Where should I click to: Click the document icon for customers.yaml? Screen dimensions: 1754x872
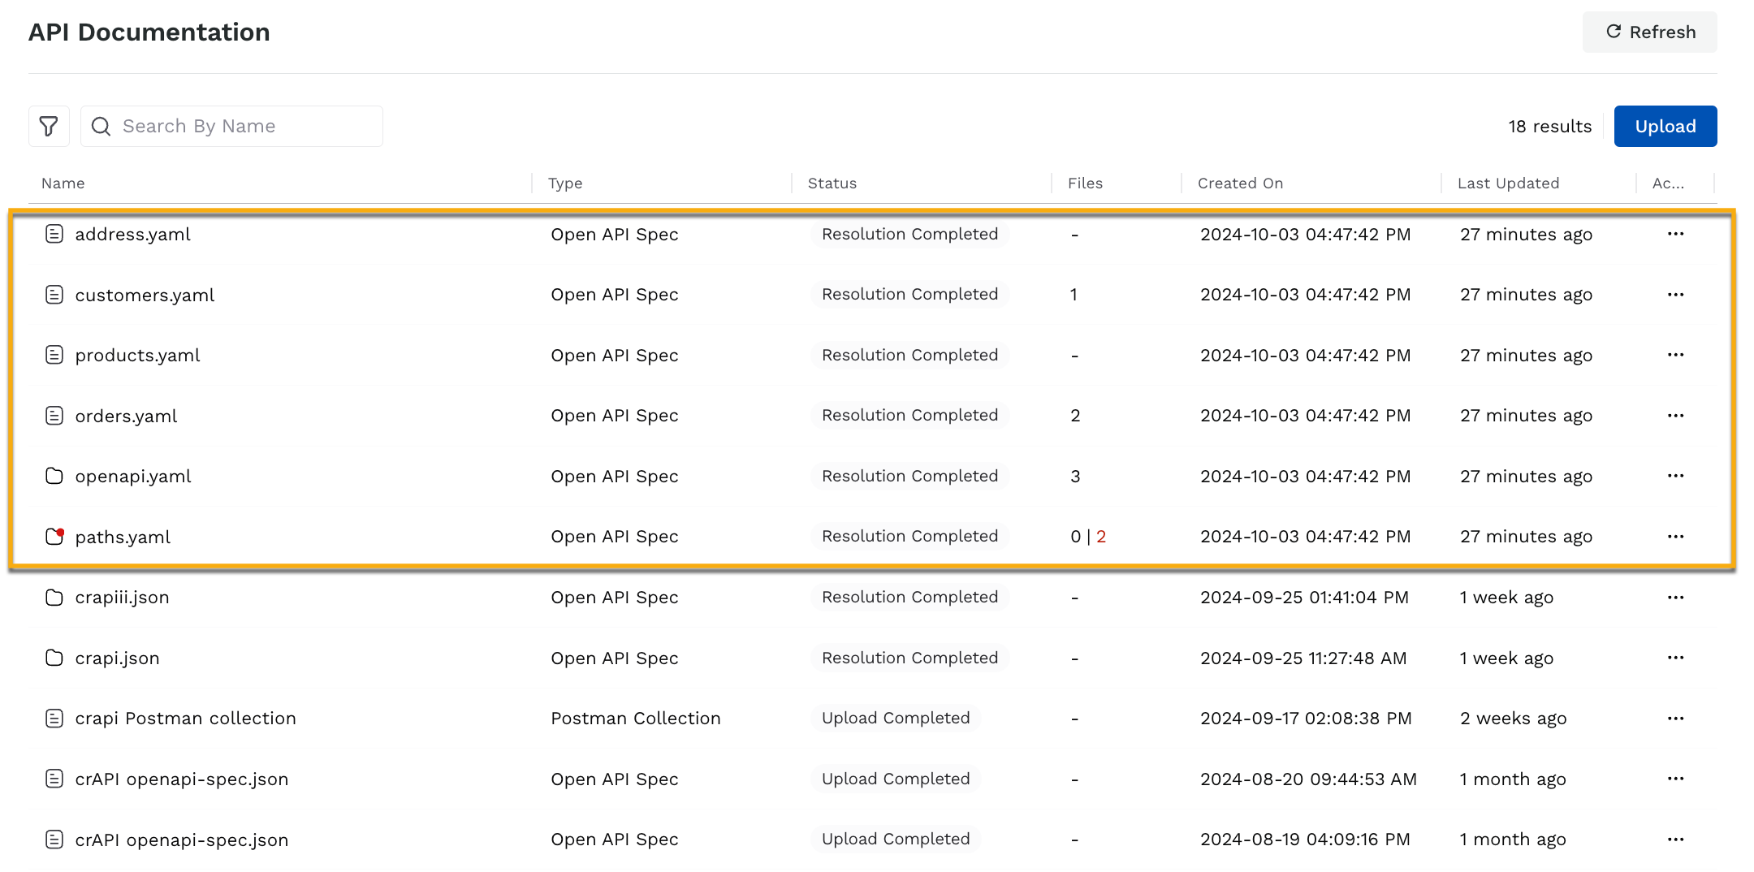coord(54,295)
